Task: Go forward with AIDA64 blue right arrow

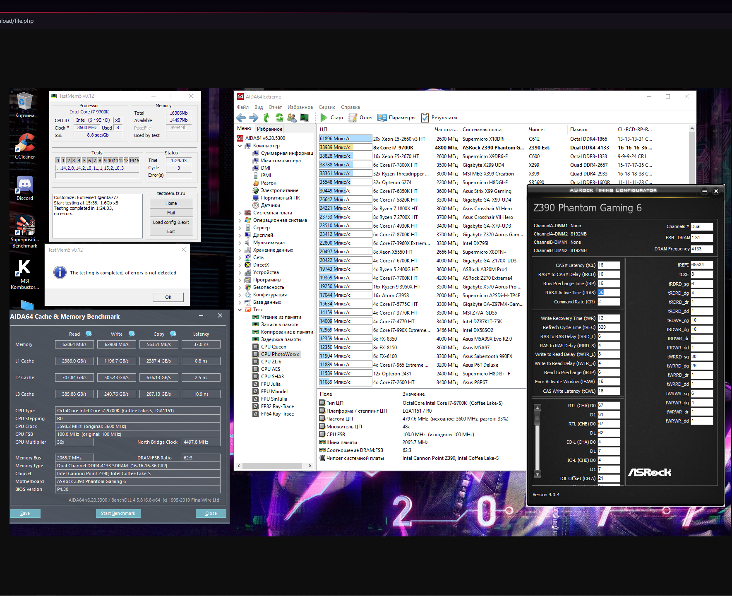Action: point(254,118)
